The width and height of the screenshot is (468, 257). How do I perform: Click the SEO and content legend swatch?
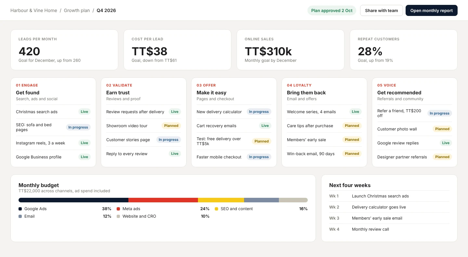click(x=216, y=209)
